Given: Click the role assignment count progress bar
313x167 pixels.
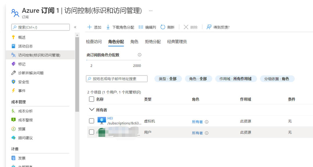Looking at the screenshot, I should [x=114, y=60].
